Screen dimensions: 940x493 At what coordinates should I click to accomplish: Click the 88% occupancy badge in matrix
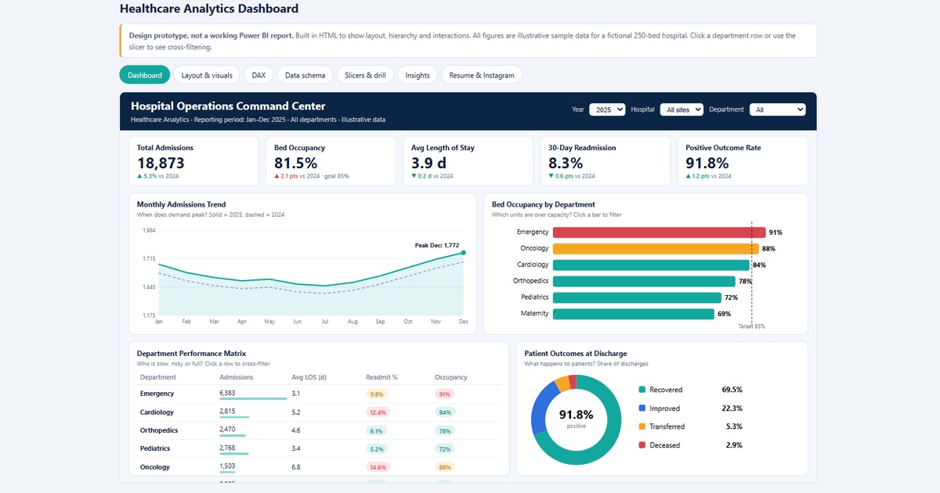(444, 467)
